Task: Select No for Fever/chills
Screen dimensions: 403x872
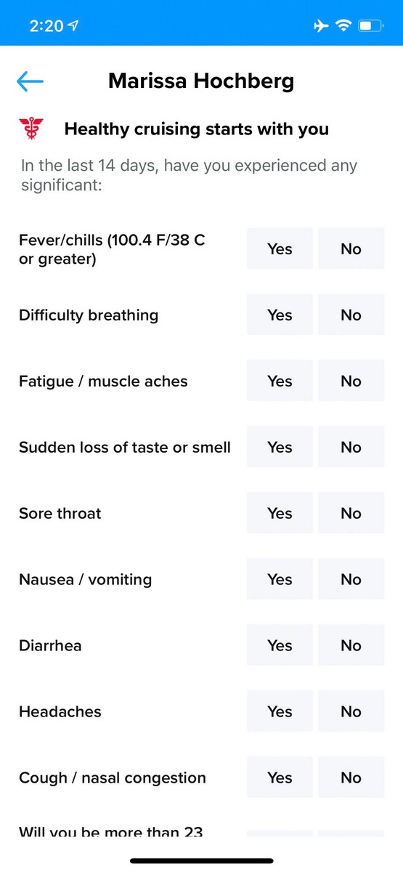Action: [x=351, y=249]
